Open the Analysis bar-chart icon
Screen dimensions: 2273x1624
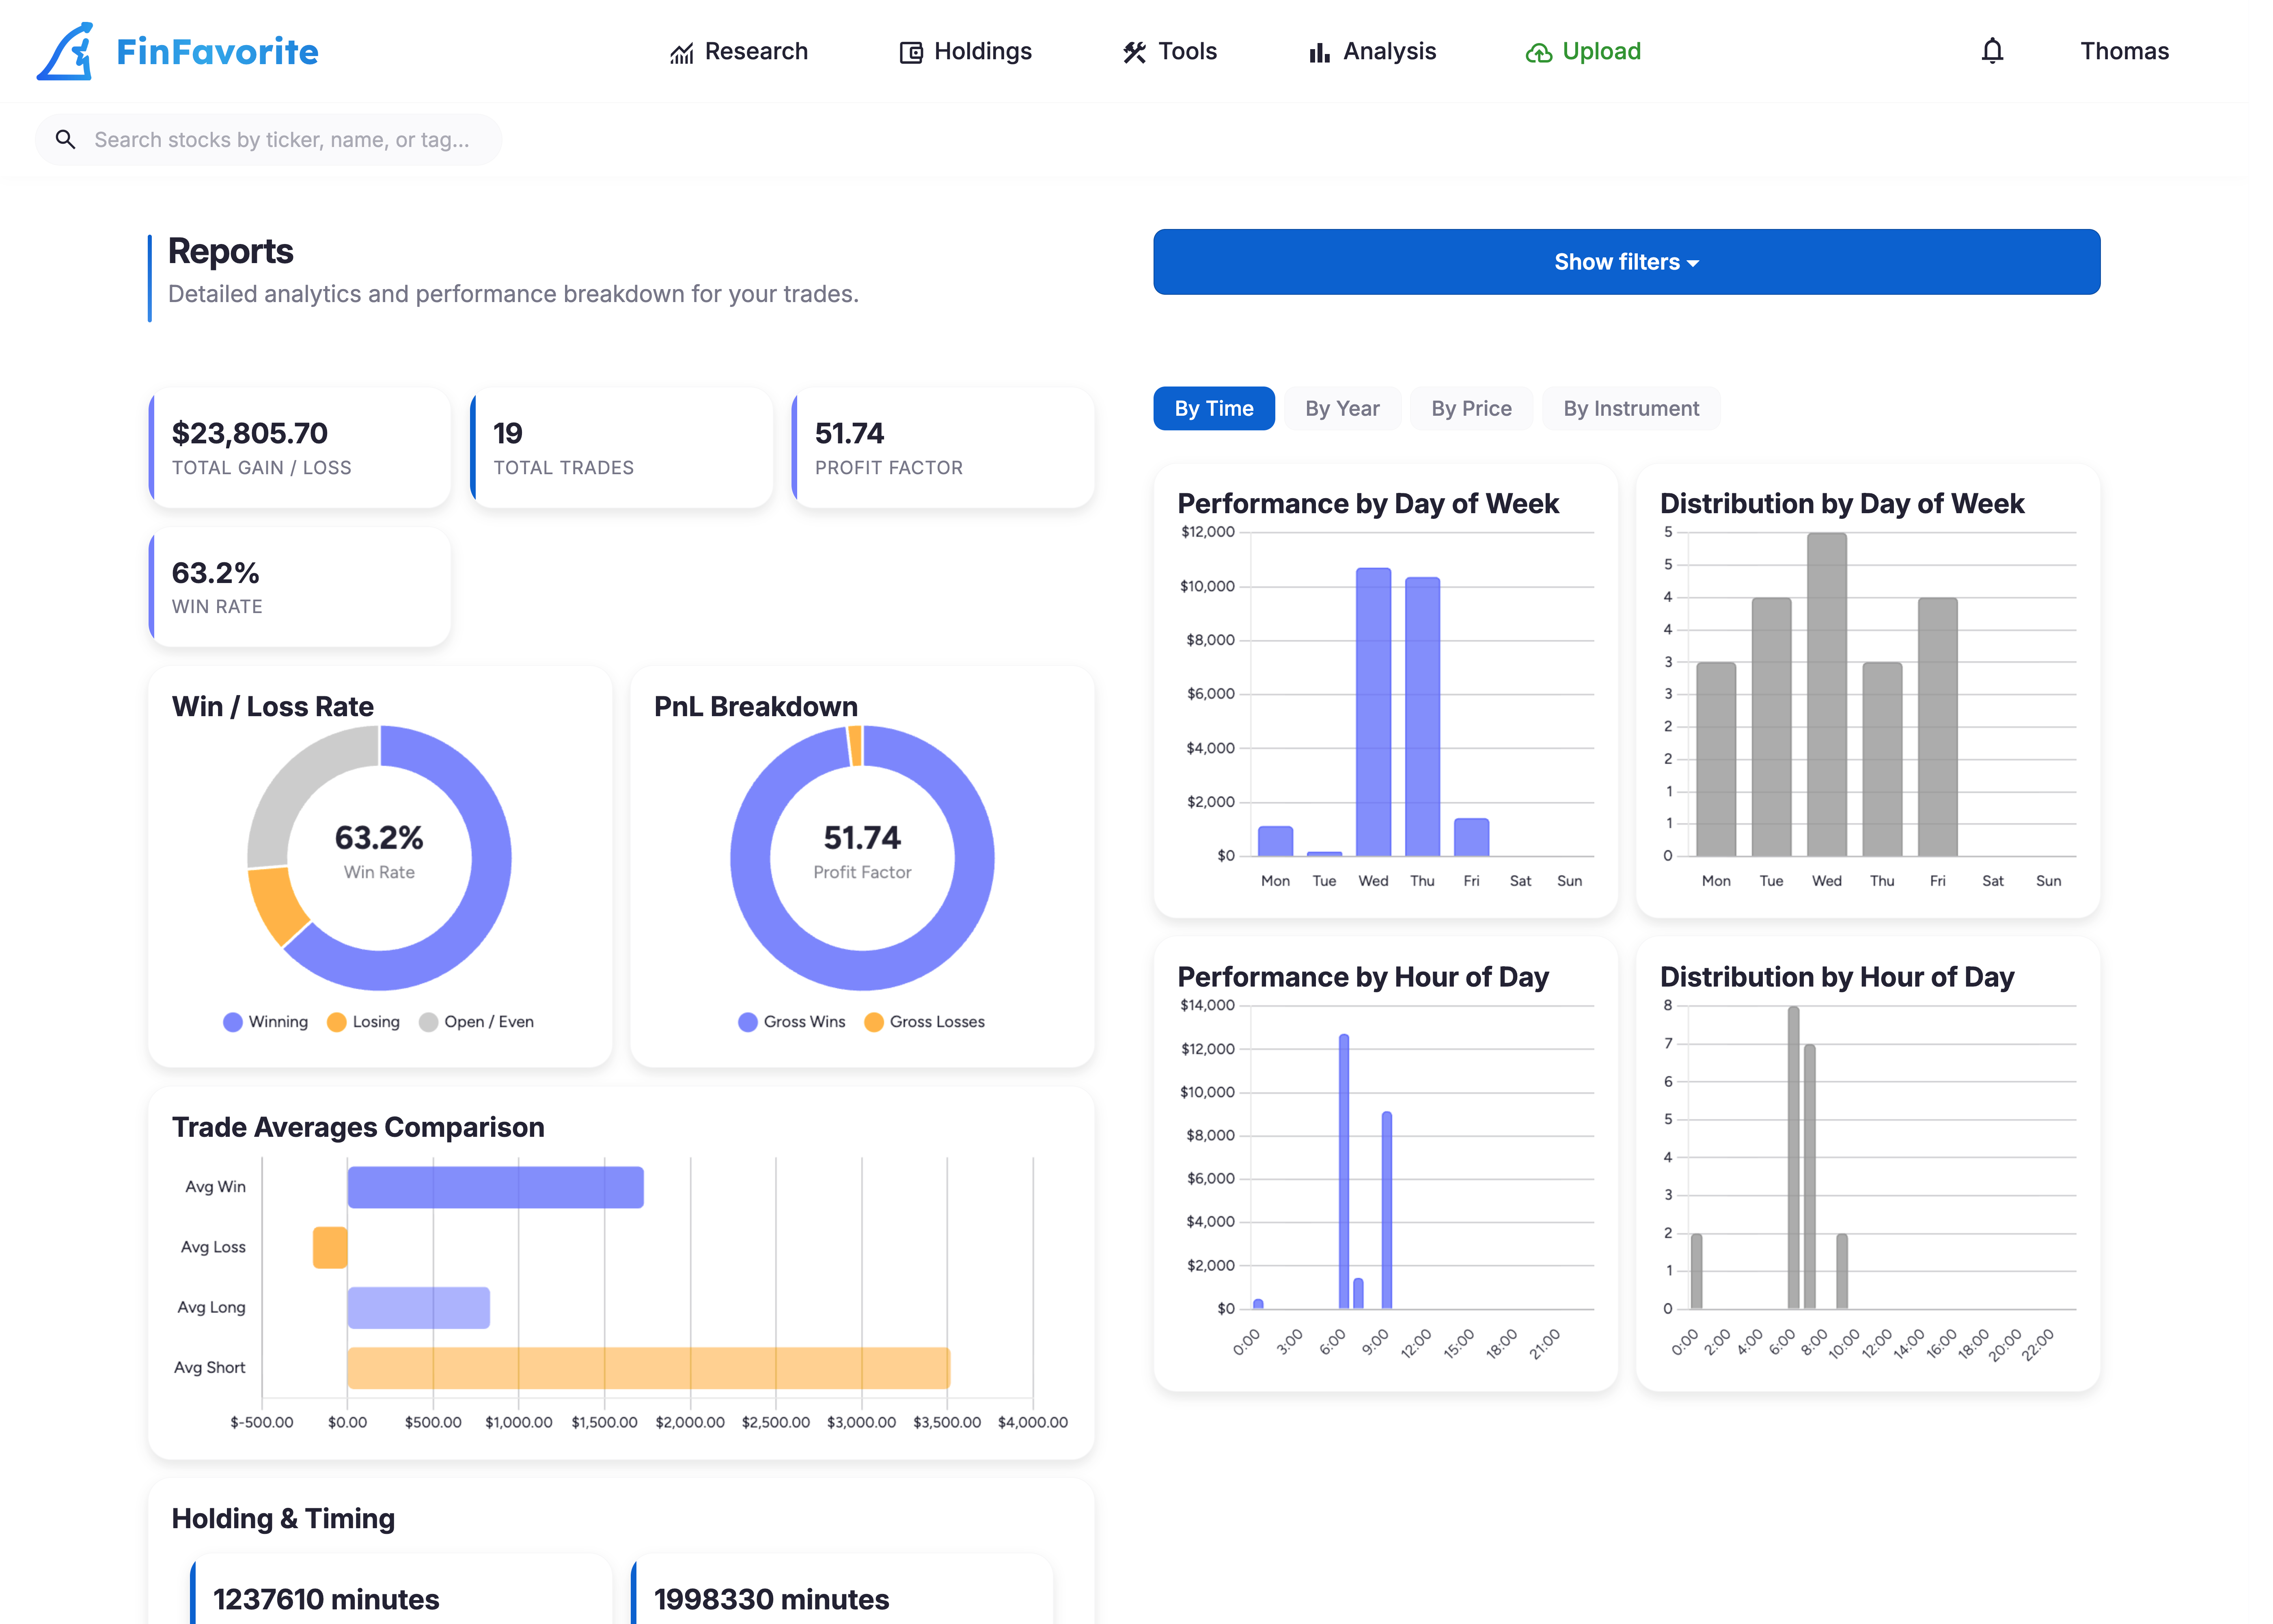[1320, 51]
